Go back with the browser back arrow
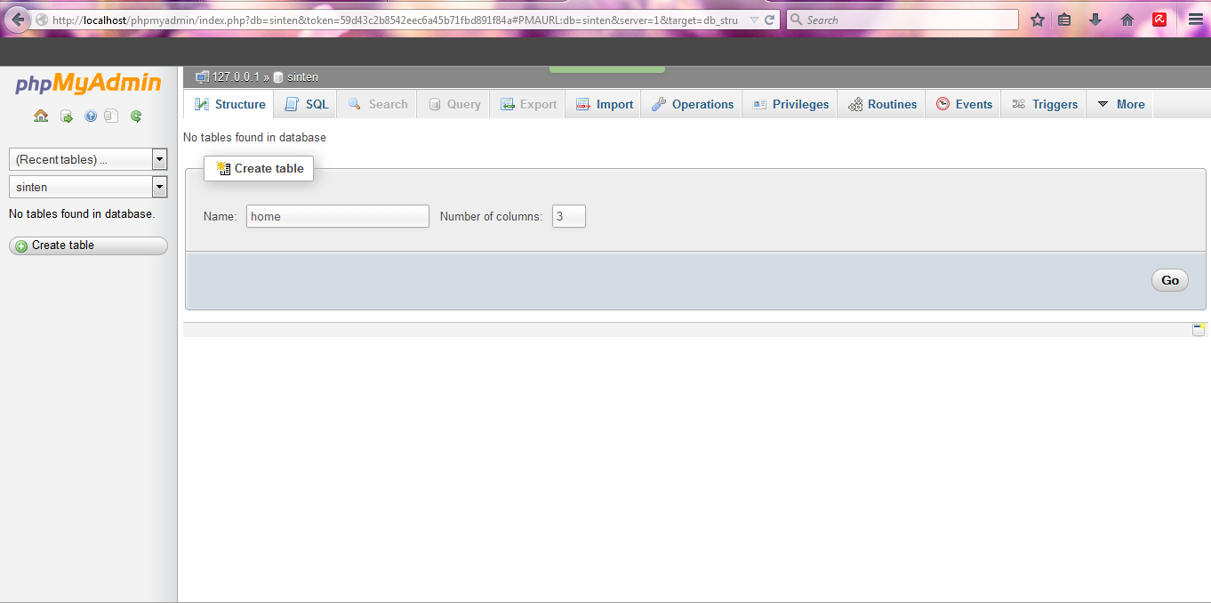1211x603 pixels. point(16,20)
